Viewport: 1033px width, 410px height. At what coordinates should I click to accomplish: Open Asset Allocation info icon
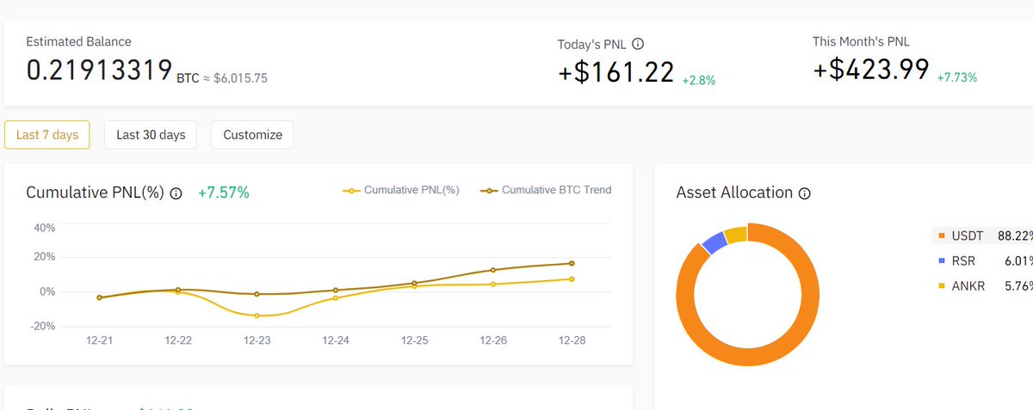click(805, 193)
